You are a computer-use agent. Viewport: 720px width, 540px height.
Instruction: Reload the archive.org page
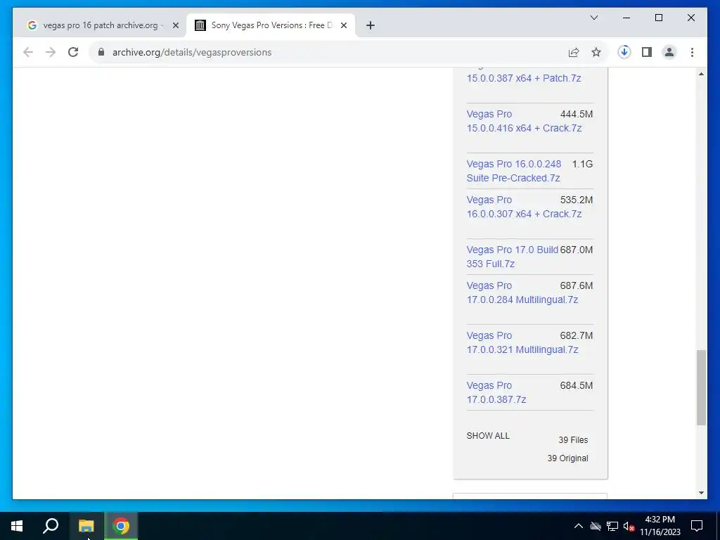[x=73, y=52]
